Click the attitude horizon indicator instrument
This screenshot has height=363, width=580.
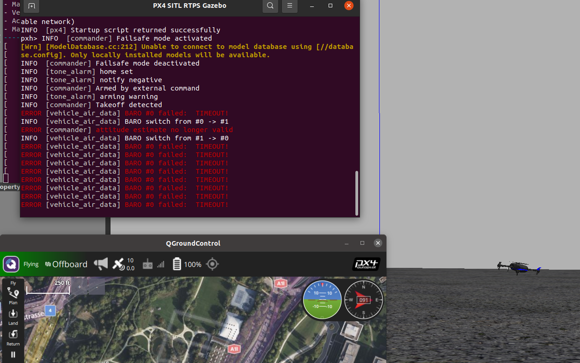coord(322,300)
